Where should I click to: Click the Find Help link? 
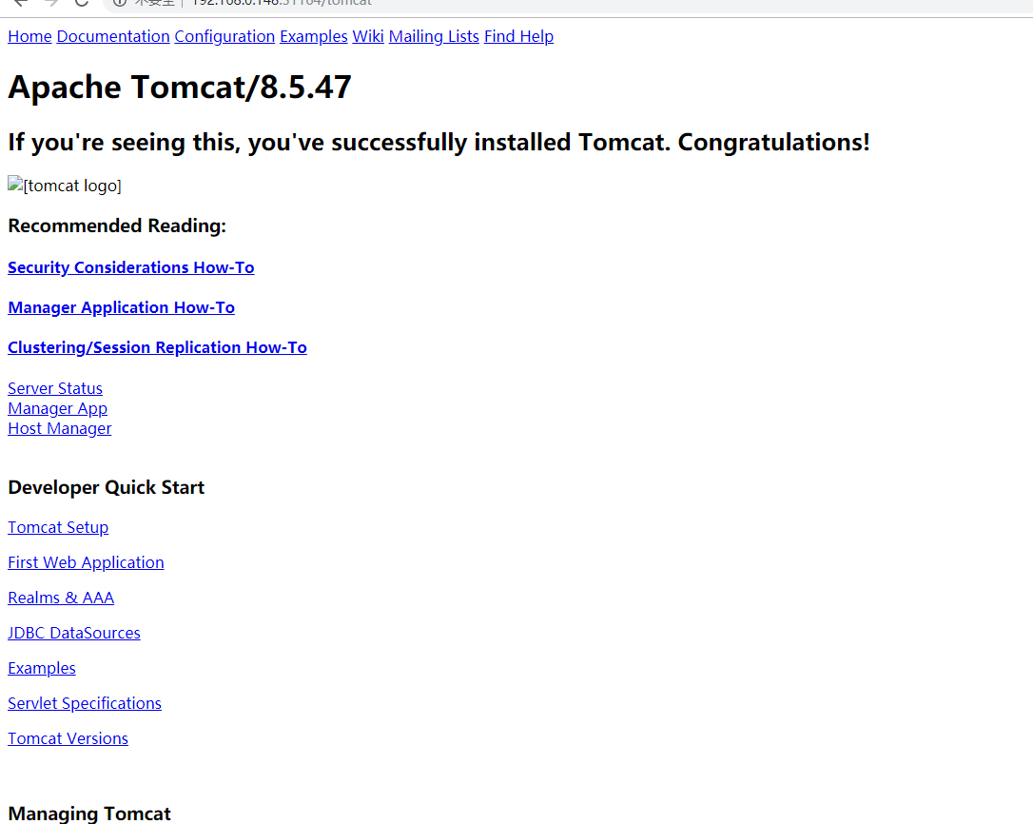519,36
